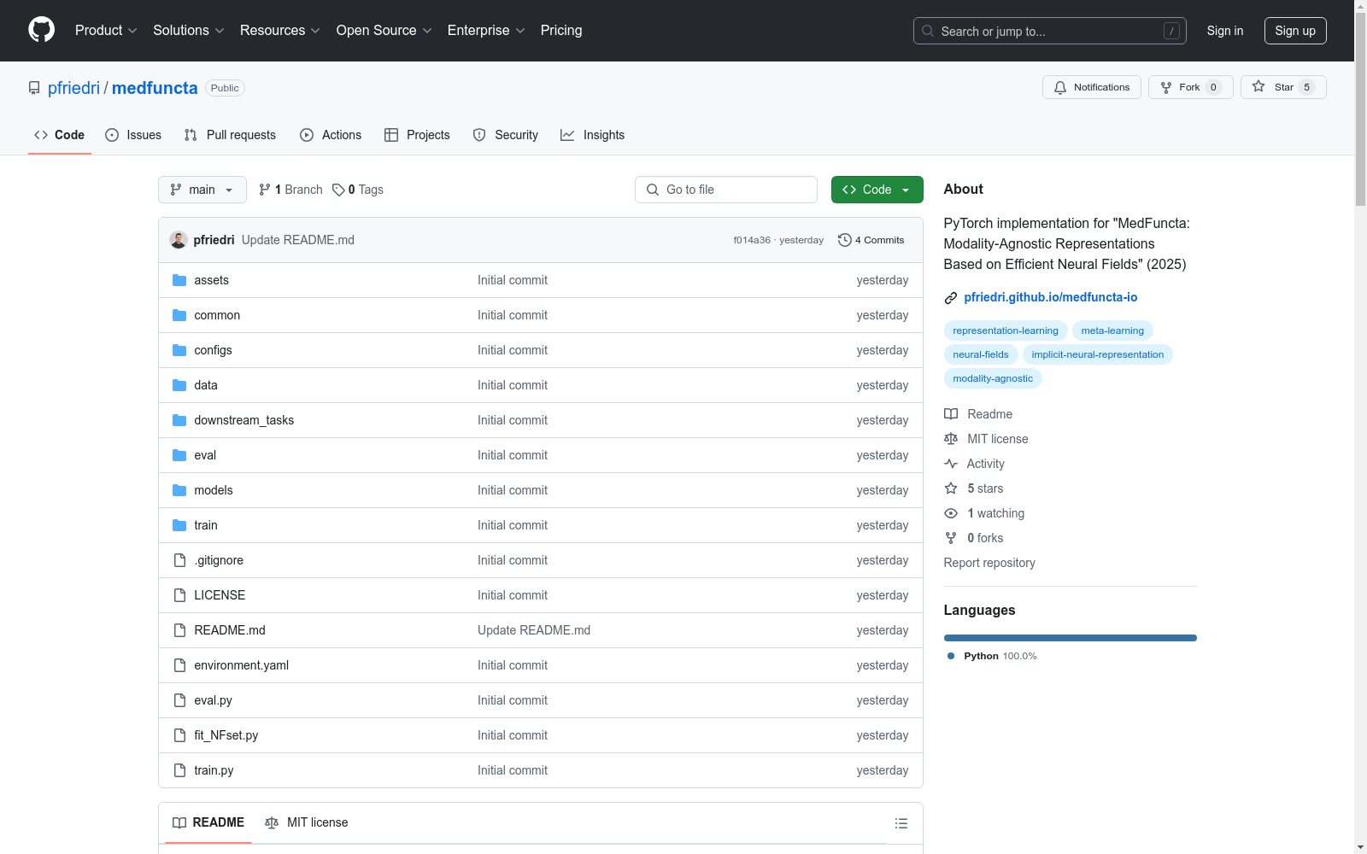Screen dimensions: 1367x854
Task: Open the downstream_tasks folder
Action: [x=244, y=420]
